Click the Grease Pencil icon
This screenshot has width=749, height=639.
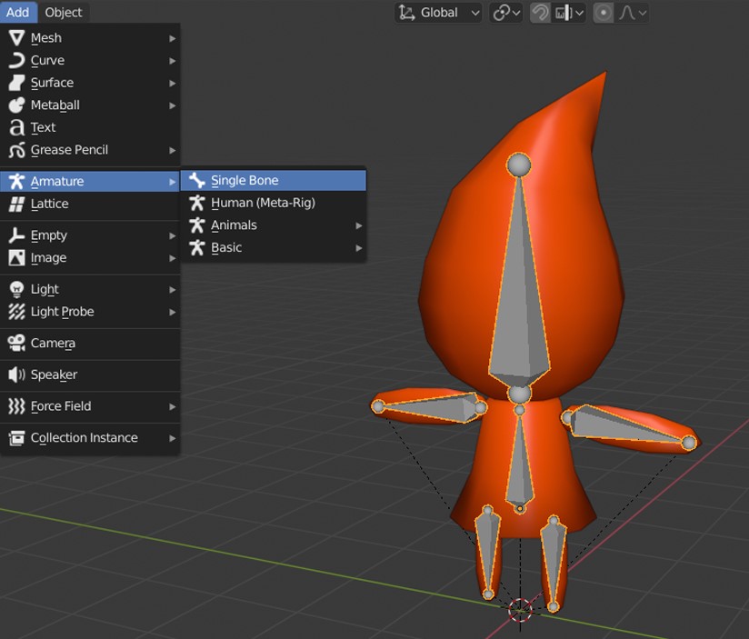coord(16,150)
